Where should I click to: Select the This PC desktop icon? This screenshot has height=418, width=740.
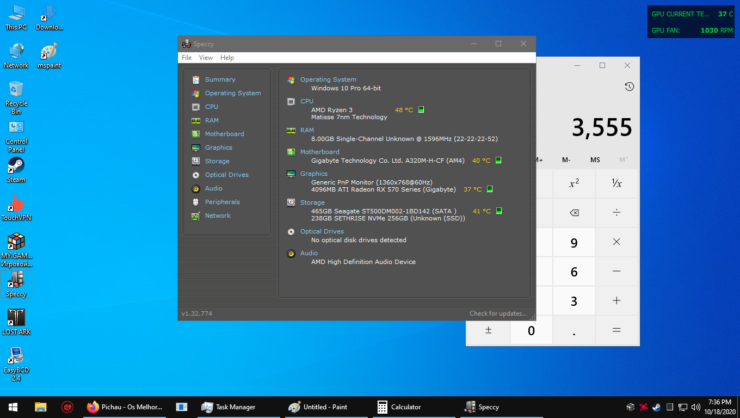(16, 17)
